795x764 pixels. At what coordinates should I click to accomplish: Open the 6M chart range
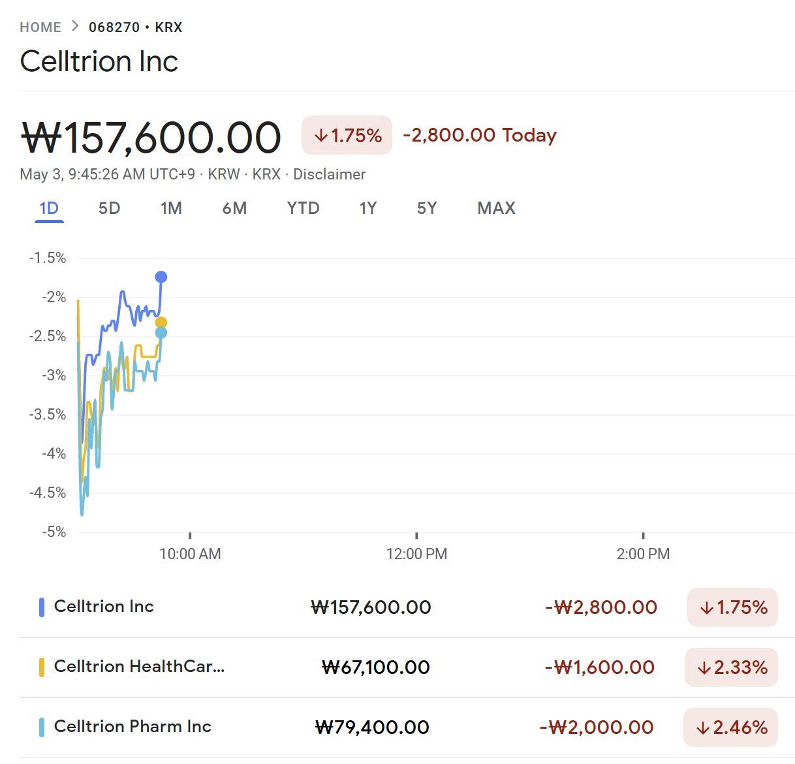[x=234, y=208]
